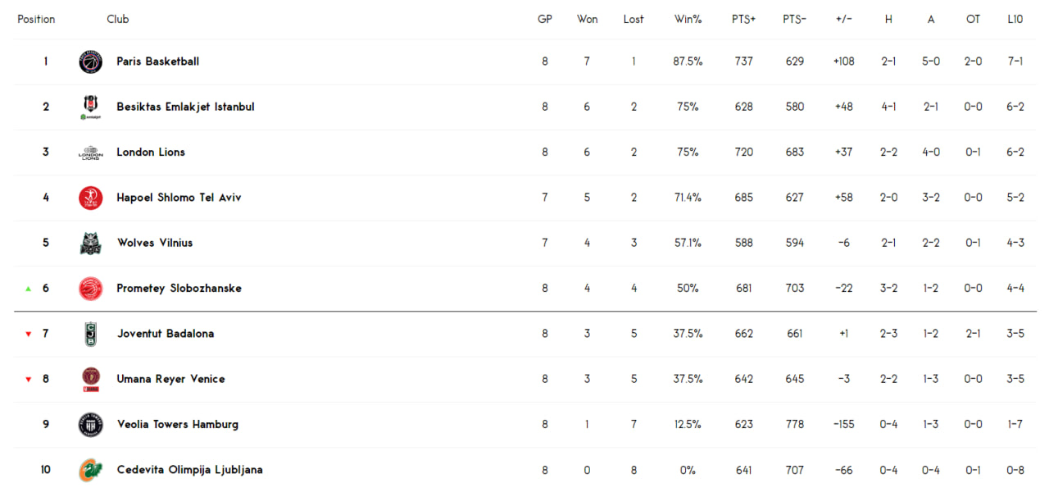Click the Hapoel Shlomo Tel Aviv logo

click(91, 198)
